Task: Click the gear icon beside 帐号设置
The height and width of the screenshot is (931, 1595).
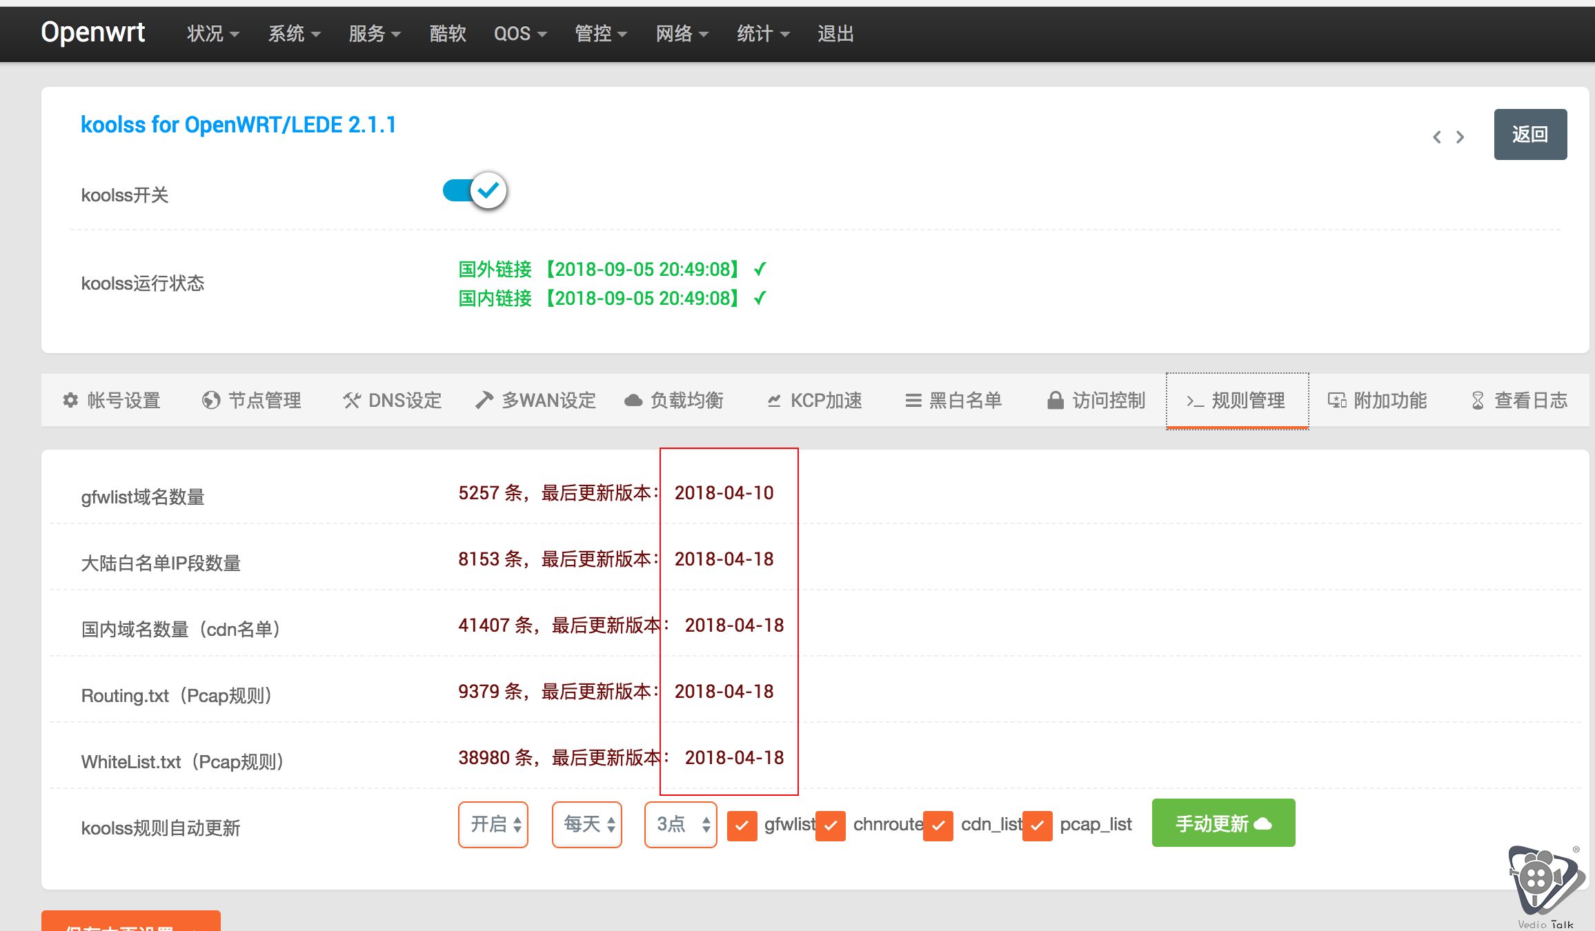Action: click(x=70, y=400)
